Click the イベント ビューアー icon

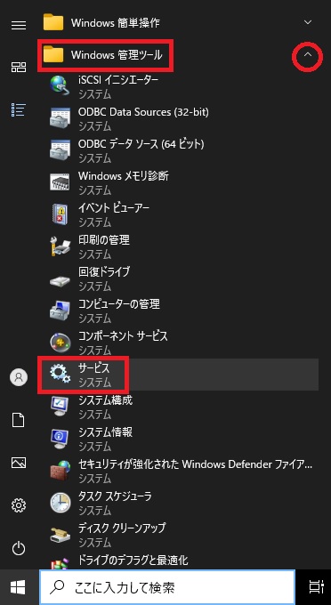coord(60,214)
